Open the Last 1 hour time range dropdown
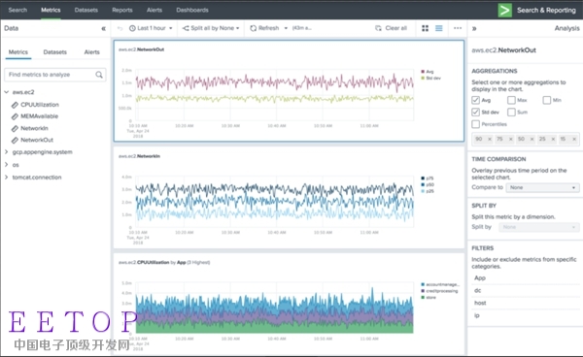This screenshot has height=357, width=583. coord(151,28)
